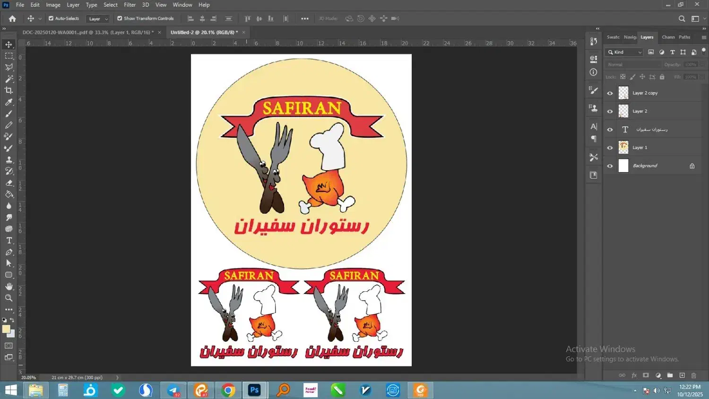
Task: Open the blend mode Normal dropdown
Action: click(632, 65)
